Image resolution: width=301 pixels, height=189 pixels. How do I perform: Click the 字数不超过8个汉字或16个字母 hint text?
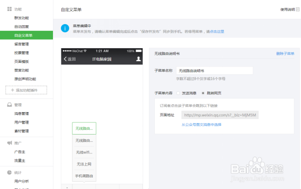coord(201,79)
